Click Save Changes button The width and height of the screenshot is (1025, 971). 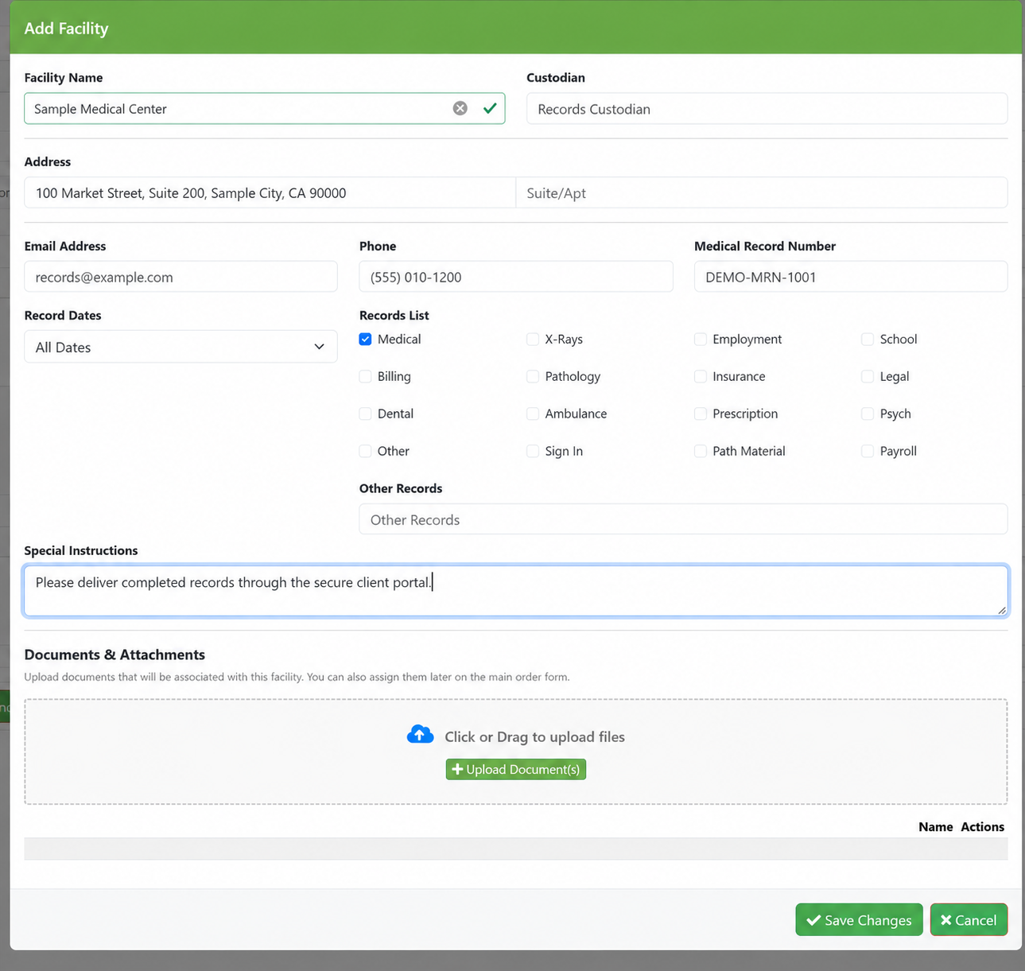(859, 920)
